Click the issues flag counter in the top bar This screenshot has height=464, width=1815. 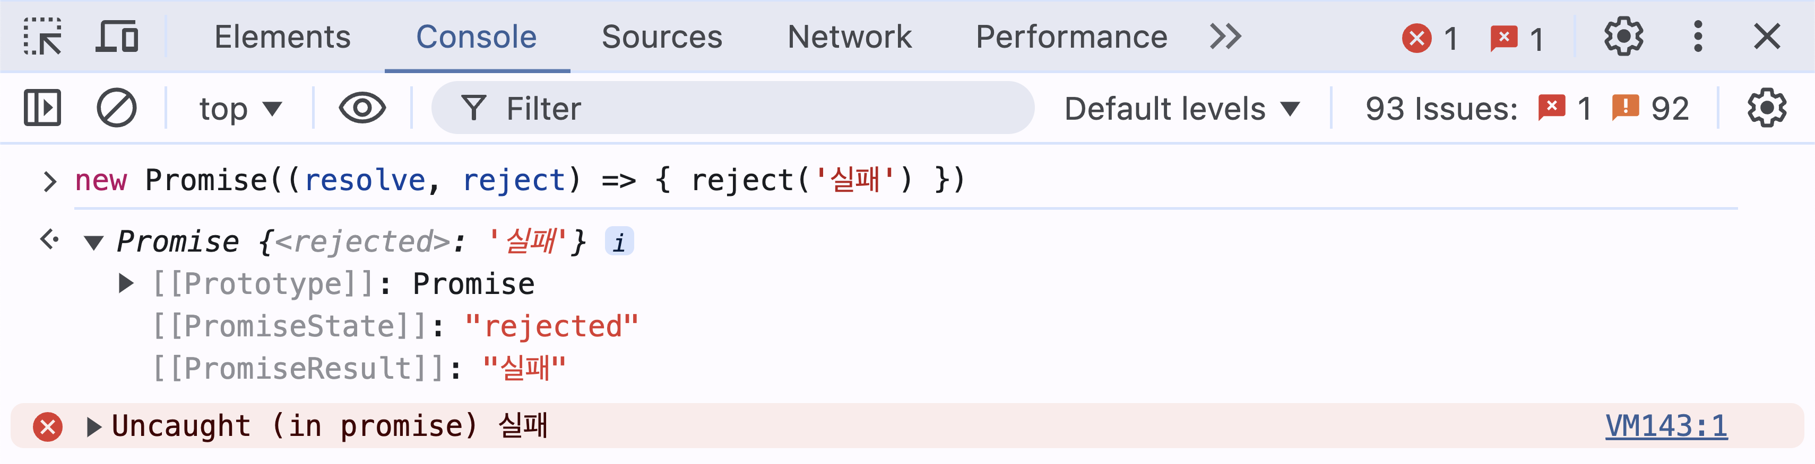tap(1517, 38)
